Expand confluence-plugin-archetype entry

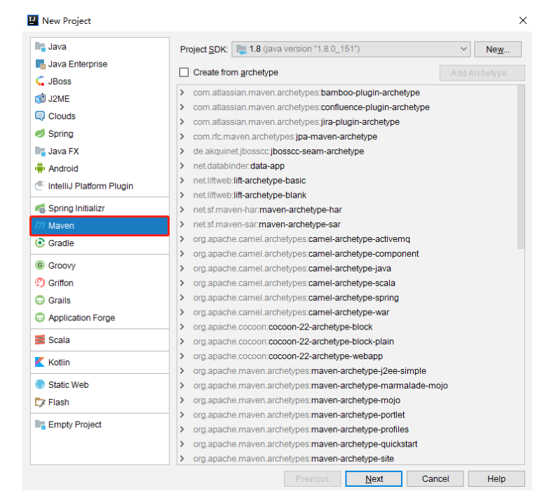tap(182, 107)
